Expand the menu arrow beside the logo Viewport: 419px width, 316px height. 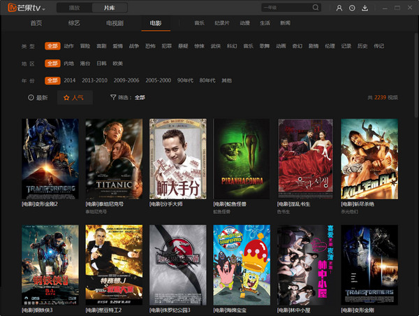tap(44, 9)
